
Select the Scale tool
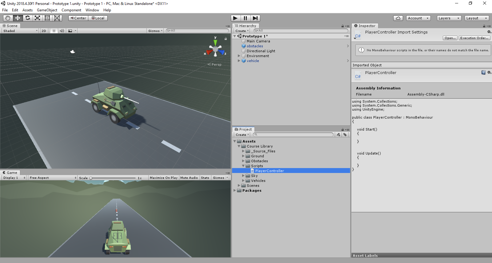pyautogui.click(x=37, y=18)
